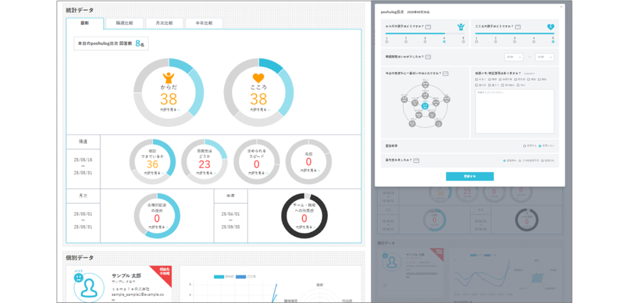Select the highlighted center face in mood wheel
The width and height of the screenshot is (628, 303).
tap(425, 106)
